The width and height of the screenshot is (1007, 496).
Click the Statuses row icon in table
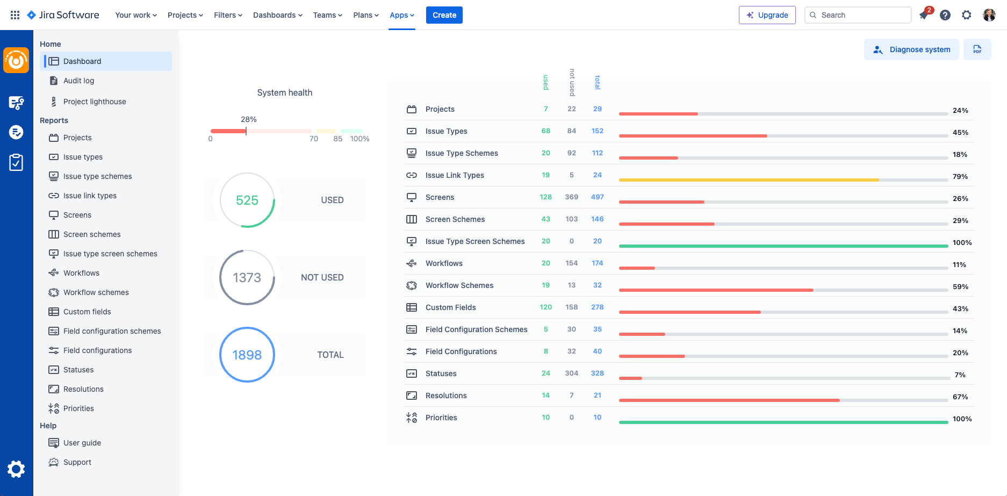click(412, 373)
